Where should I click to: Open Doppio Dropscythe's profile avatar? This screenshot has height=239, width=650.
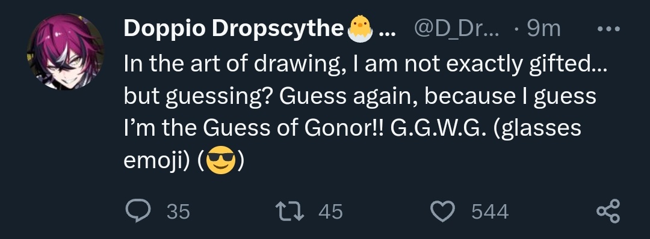tap(66, 51)
